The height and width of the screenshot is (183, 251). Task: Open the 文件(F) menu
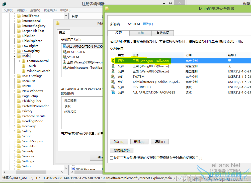(9, 10)
